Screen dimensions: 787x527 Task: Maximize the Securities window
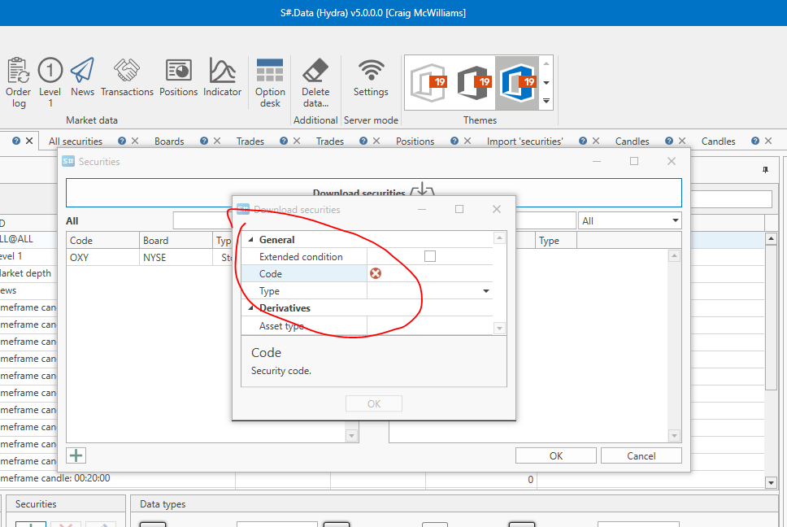[634, 161]
